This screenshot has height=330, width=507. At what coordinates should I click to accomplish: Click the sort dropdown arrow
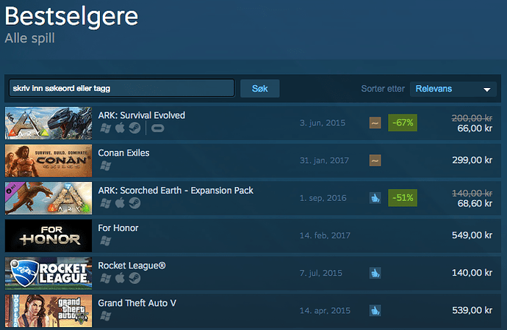[x=486, y=89]
